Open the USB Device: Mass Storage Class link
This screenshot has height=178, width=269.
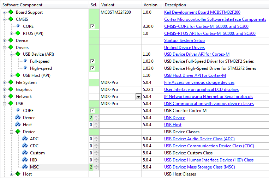click(199, 167)
